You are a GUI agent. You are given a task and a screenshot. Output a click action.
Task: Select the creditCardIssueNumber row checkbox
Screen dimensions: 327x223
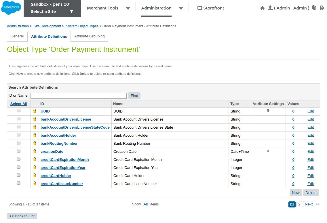coord(19,183)
